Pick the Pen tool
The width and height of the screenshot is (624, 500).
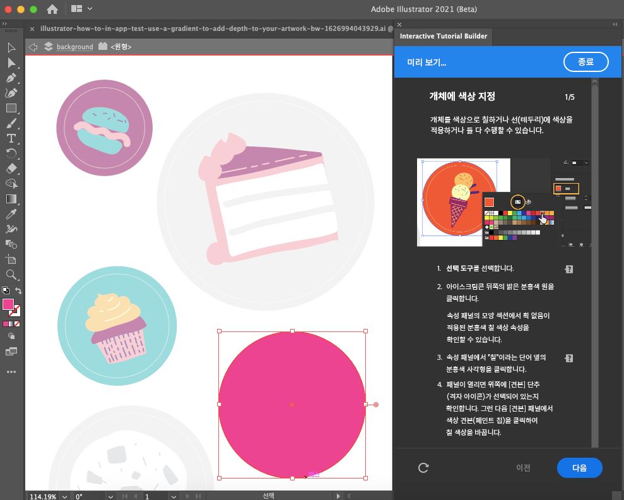11,78
